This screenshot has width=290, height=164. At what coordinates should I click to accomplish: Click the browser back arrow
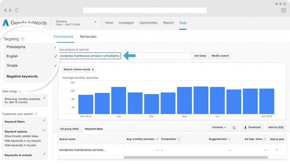pos(5,10)
